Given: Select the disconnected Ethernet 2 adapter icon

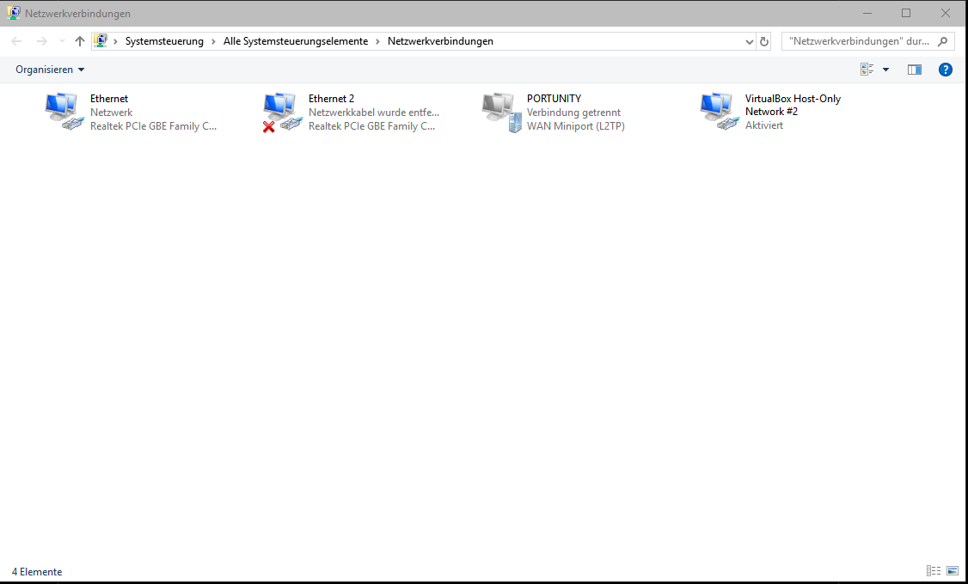Looking at the screenshot, I should click(x=282, y=112).
